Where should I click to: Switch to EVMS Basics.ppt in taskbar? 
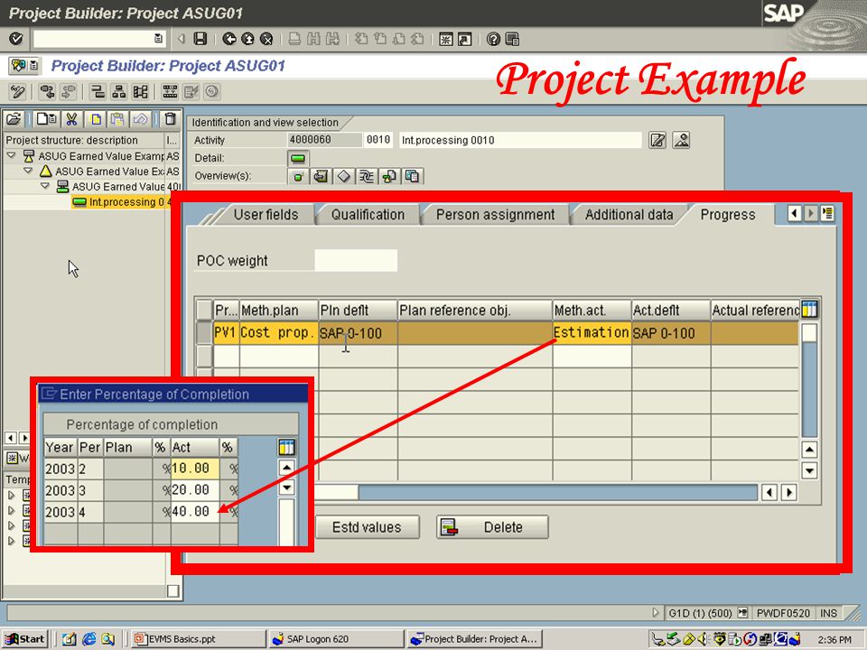(x=199, y=639)
